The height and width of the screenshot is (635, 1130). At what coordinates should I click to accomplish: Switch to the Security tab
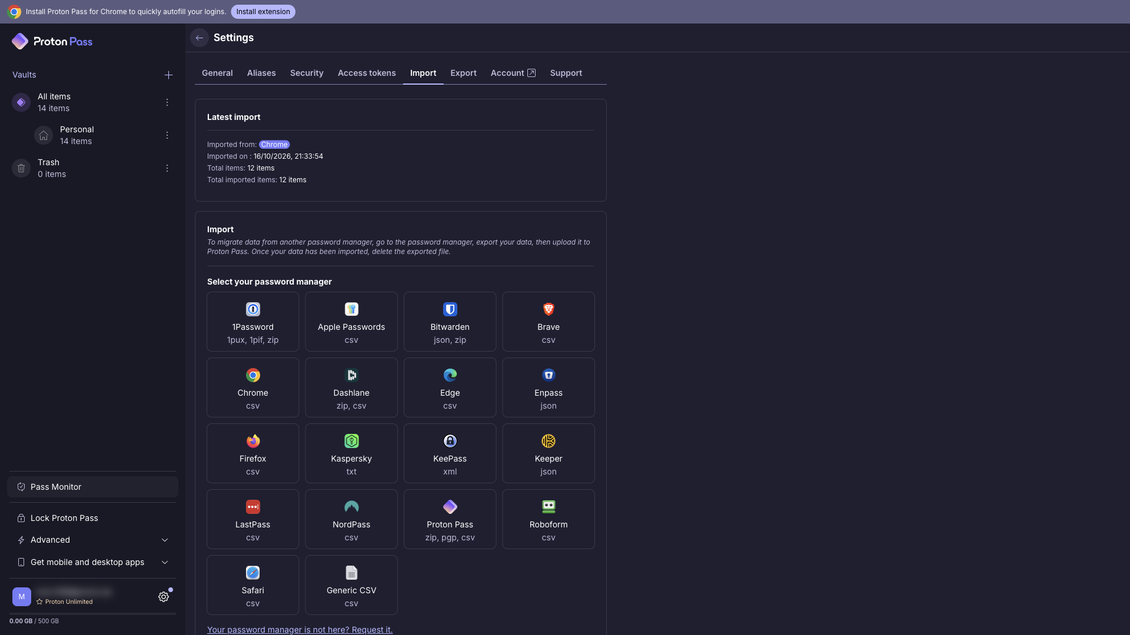pyautogui.click(x=307, y=73)
